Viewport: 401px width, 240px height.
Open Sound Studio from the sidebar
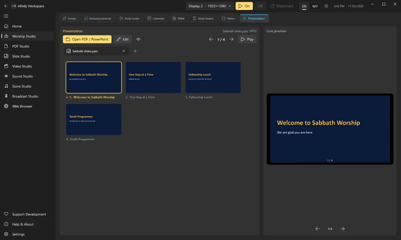(x=27, y=76)
